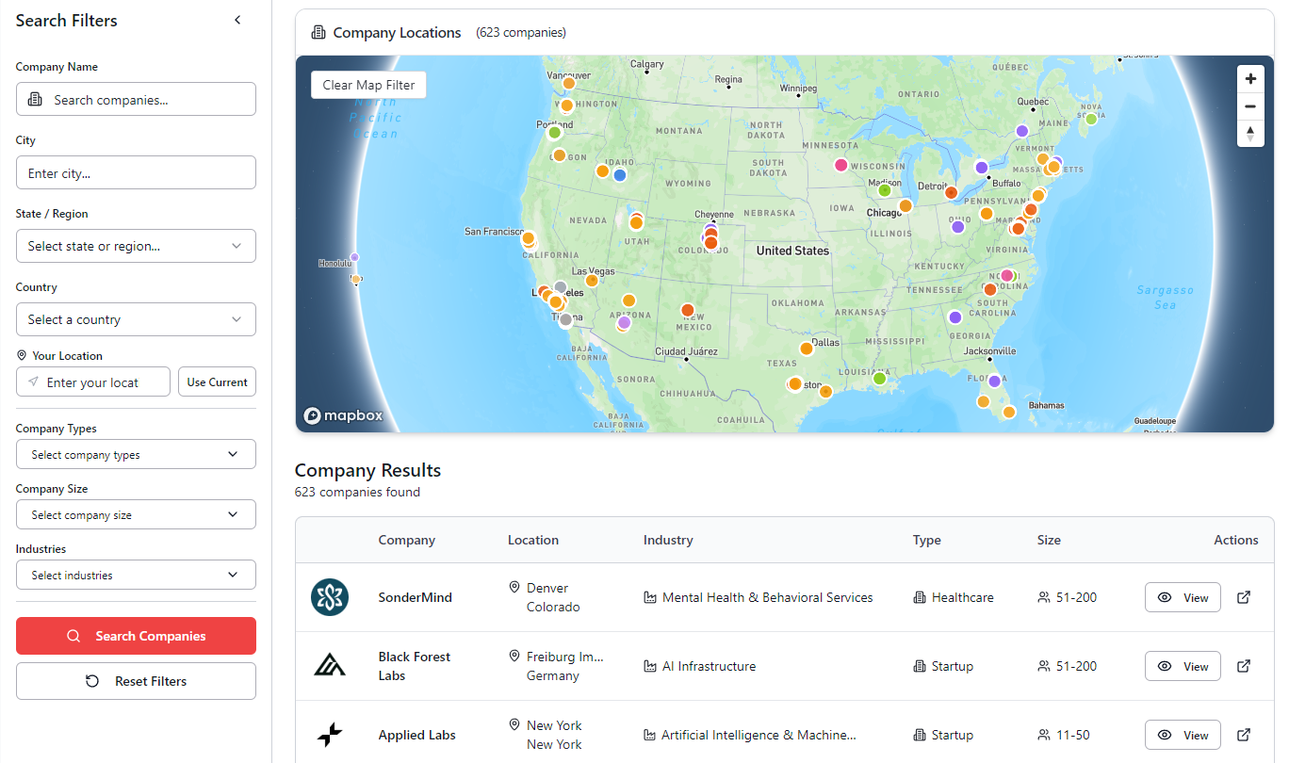Select the blue map marker in Idaho

pyautogui.click(x=620, y=174)
